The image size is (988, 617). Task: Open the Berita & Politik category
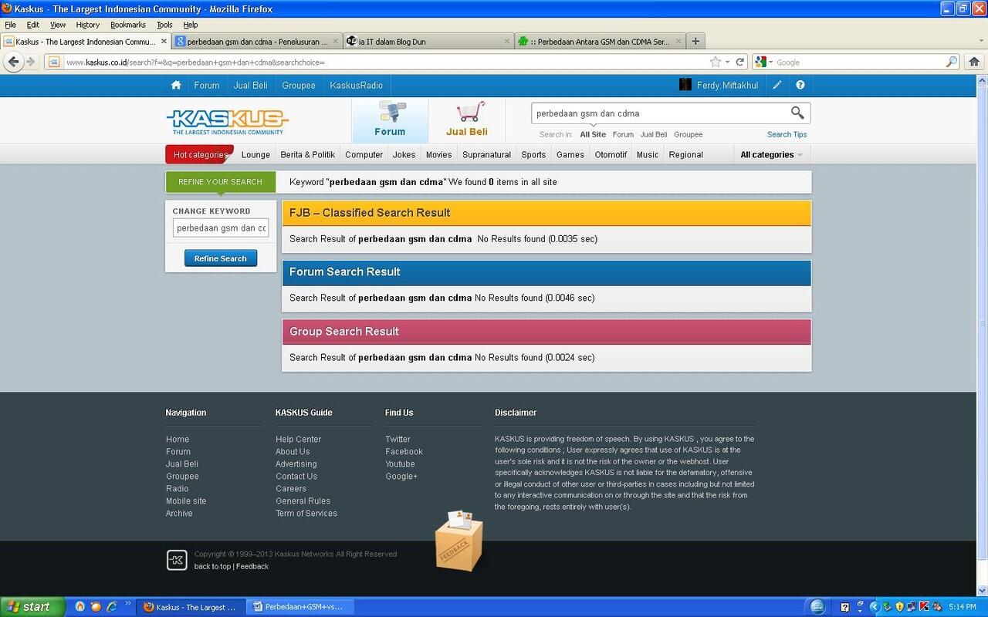pyautogui.click(x=308, y=155)
